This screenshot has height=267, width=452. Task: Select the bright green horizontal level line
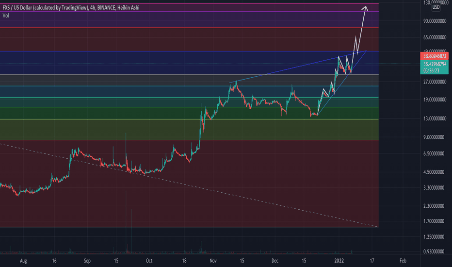coord(189,107)
